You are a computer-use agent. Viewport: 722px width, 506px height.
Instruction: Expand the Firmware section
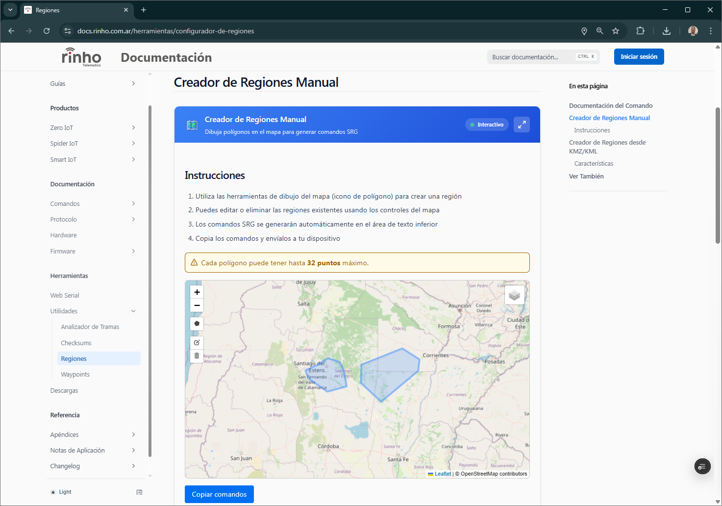pos(93,251)
